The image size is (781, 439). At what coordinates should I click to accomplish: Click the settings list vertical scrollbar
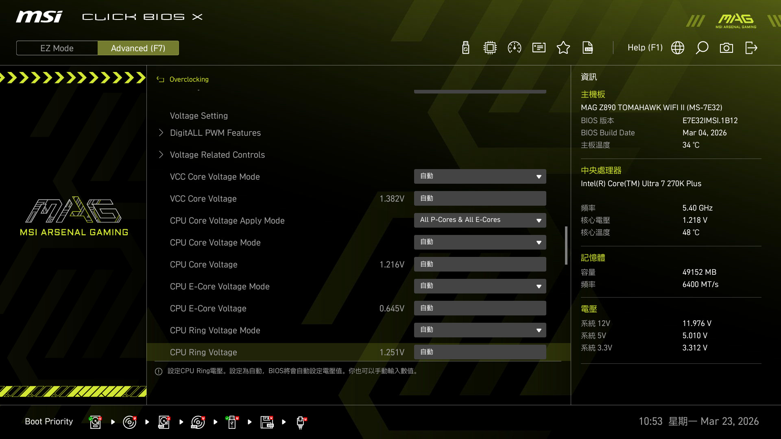pyautogui.click(x=566, y=246)
